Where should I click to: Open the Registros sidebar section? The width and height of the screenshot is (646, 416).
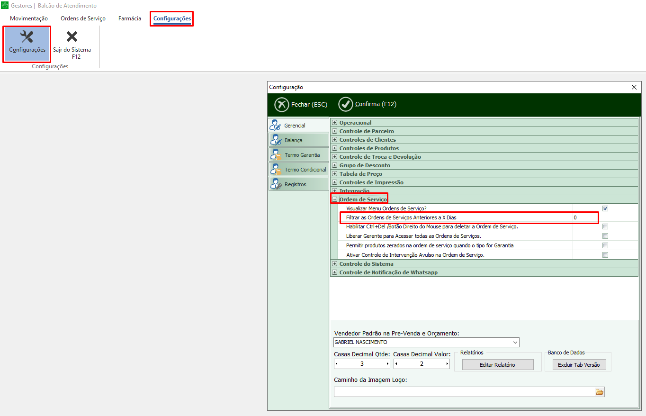coord(298,184)
